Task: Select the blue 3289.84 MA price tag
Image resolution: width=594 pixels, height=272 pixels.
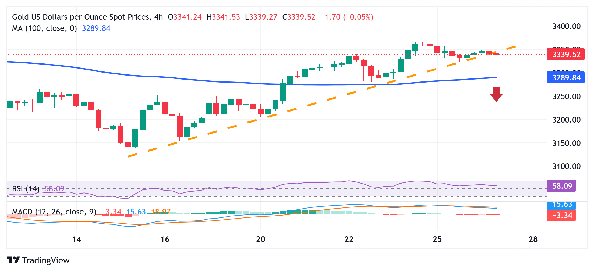Action: 566,78
